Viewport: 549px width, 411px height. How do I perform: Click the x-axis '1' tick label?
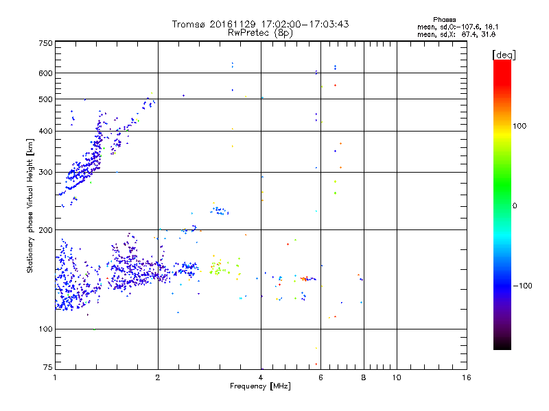pyautogui.click(x=55, y=377)
